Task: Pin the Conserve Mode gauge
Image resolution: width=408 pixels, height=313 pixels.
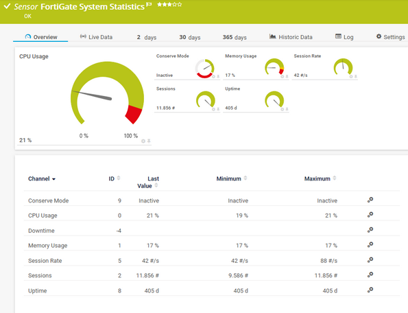Action: (x=218, y=77)
